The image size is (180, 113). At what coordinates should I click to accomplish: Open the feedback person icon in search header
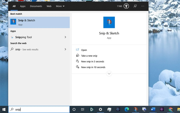(135, 6)
